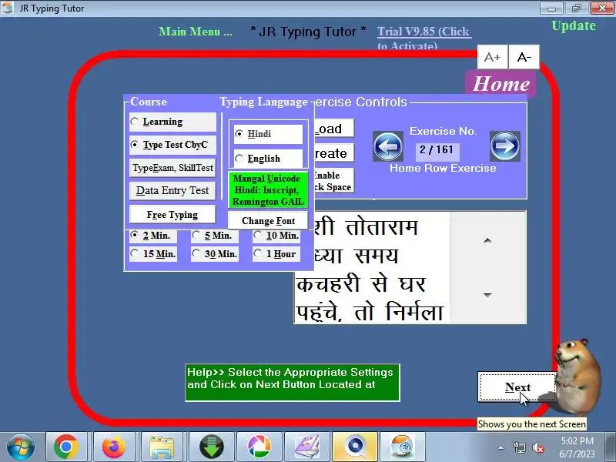Screen dimensions: 616x462
Task: Click Trial V9.85 activate link
Action: pos(423,36)
